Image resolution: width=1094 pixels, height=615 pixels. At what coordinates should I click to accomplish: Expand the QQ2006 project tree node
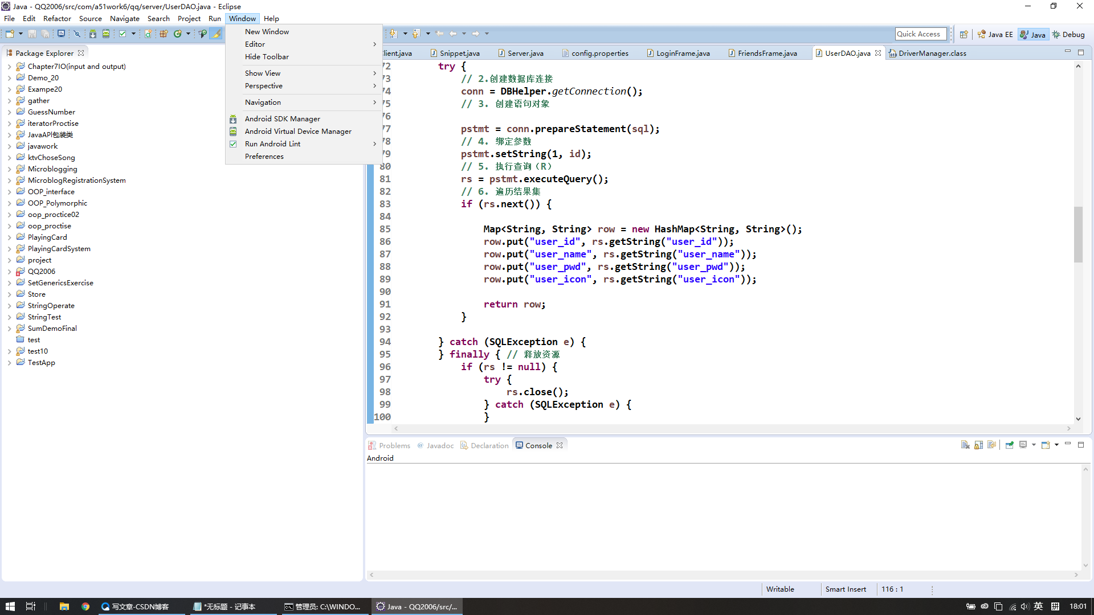[x=9, y=272]
